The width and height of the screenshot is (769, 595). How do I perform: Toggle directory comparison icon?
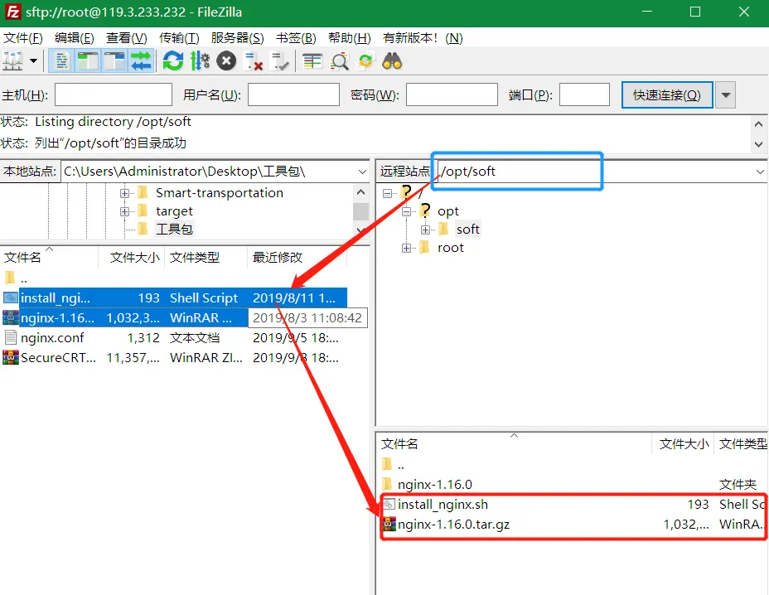click(x=340, y=61)
